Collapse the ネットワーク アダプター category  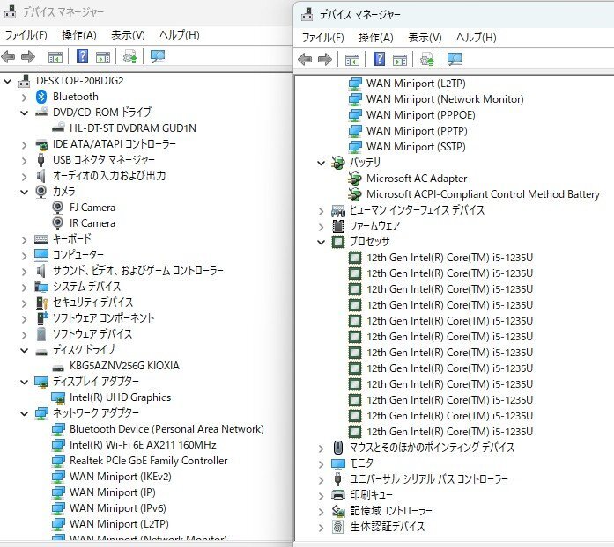[x=25, y=413]
